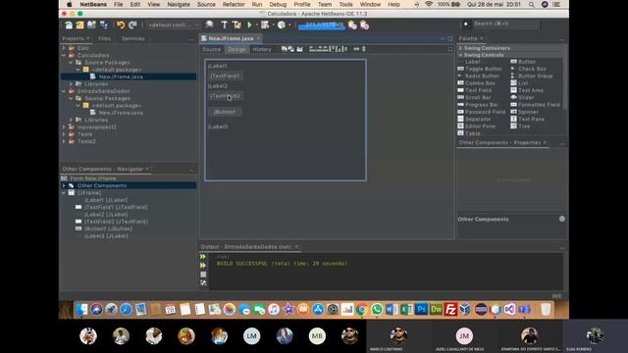This screenshot has width=628, height=353.
Task: Select Slider component in Palette
Action: [x=522, y=98]
